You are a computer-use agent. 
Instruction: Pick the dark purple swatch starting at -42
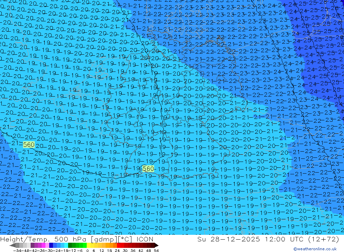coord(32,245)
